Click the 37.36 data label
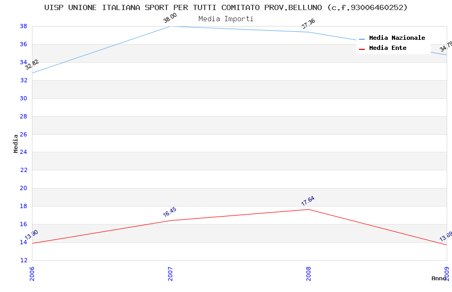 pos(308,24)
